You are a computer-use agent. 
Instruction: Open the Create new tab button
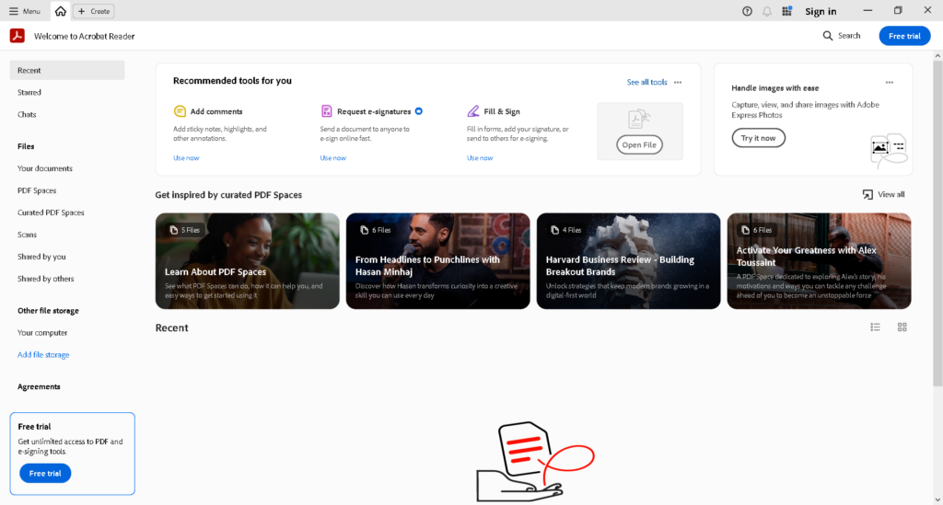click(x=94, y=11)
